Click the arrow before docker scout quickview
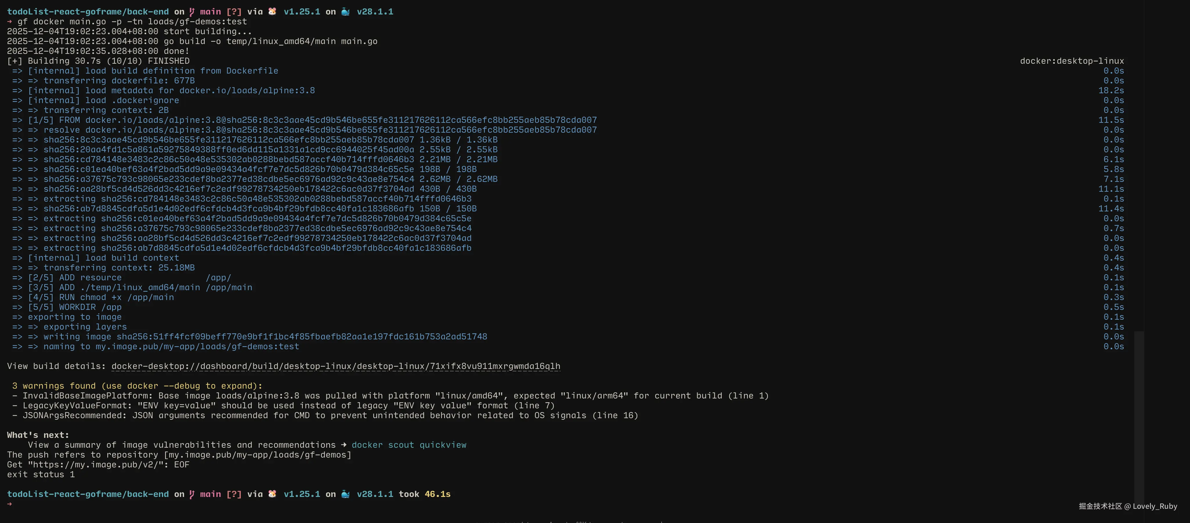This screenshot has width=1190, height=523. coord(344,445)
